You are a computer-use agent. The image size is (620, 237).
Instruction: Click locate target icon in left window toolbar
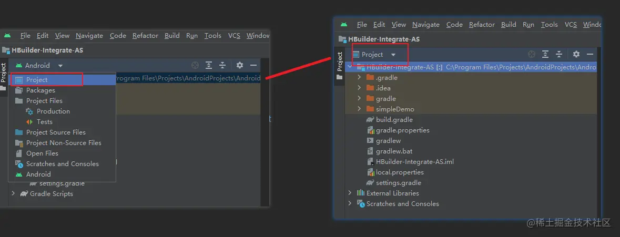point(195,65)
